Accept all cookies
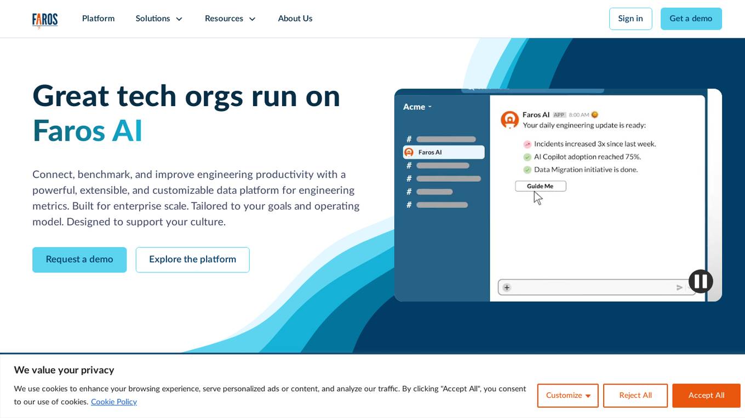The width and height of the screenshot is (745, 418). (x=706, y=396)
